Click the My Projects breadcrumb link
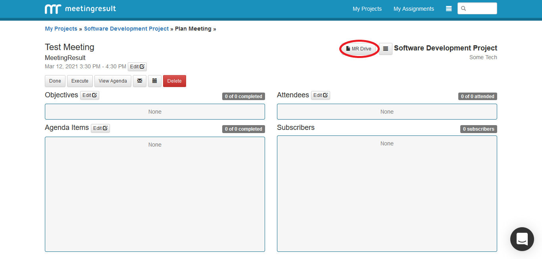This screenshot has width=542, height=259. point(61,29)
